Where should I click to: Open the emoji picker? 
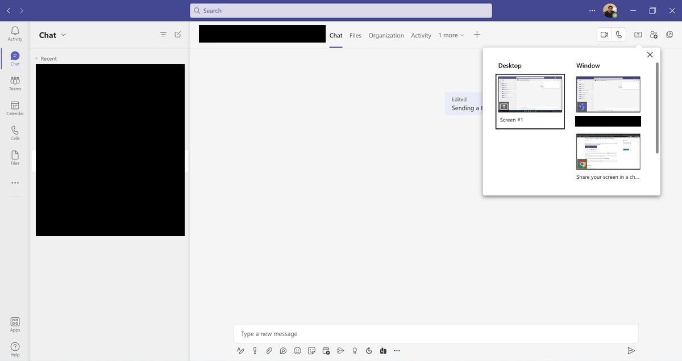coord(297,351)
